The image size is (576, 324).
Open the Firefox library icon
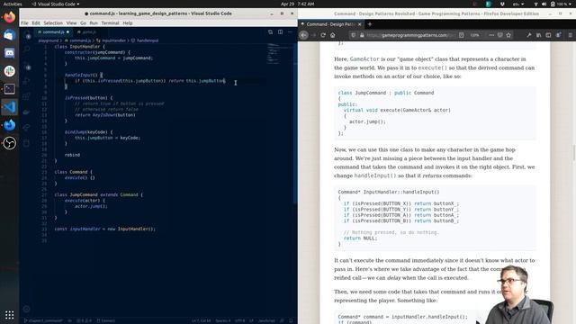click(x=538, y=35)
